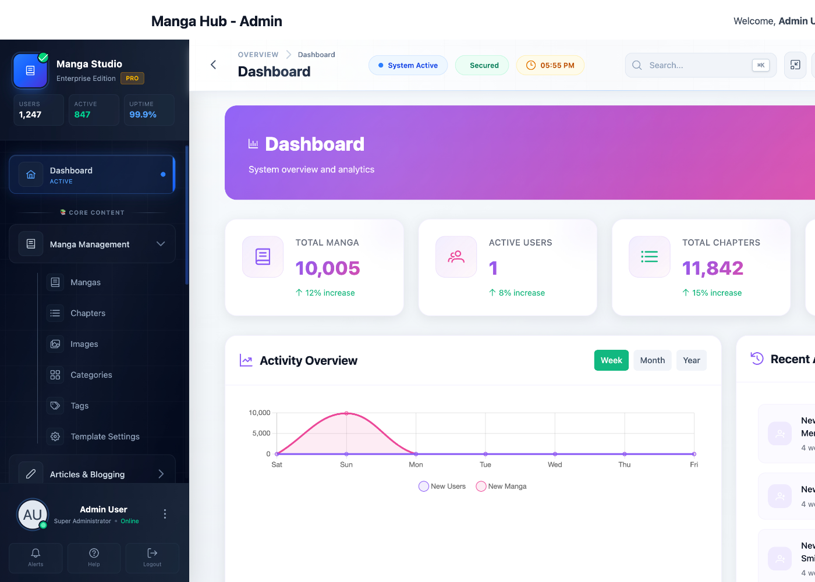Click the Overview breadcrumb link
This screenshot has width=815, height=582.
(258, 55)
